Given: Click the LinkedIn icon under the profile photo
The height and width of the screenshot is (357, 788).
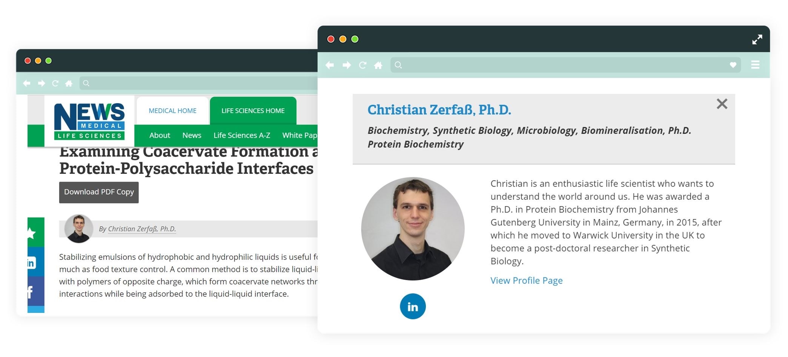Looking at the screenshot, I should tap(412, 306).
